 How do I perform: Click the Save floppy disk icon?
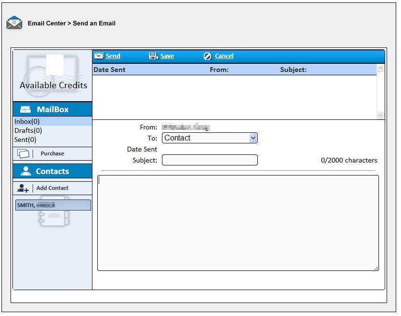coord(153,56)
